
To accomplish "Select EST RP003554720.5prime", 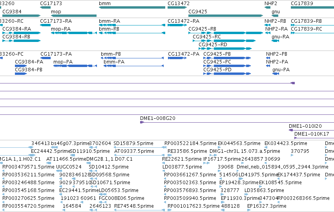I will [4, 210].
